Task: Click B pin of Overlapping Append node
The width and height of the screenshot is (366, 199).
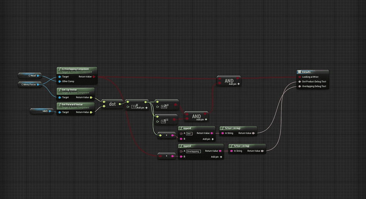Action: tap(181, 157)
